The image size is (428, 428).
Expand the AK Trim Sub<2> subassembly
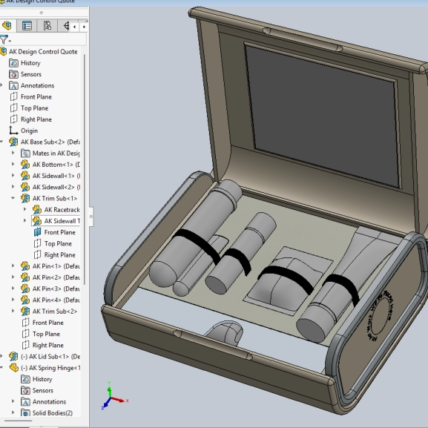[x=13, y=311]
